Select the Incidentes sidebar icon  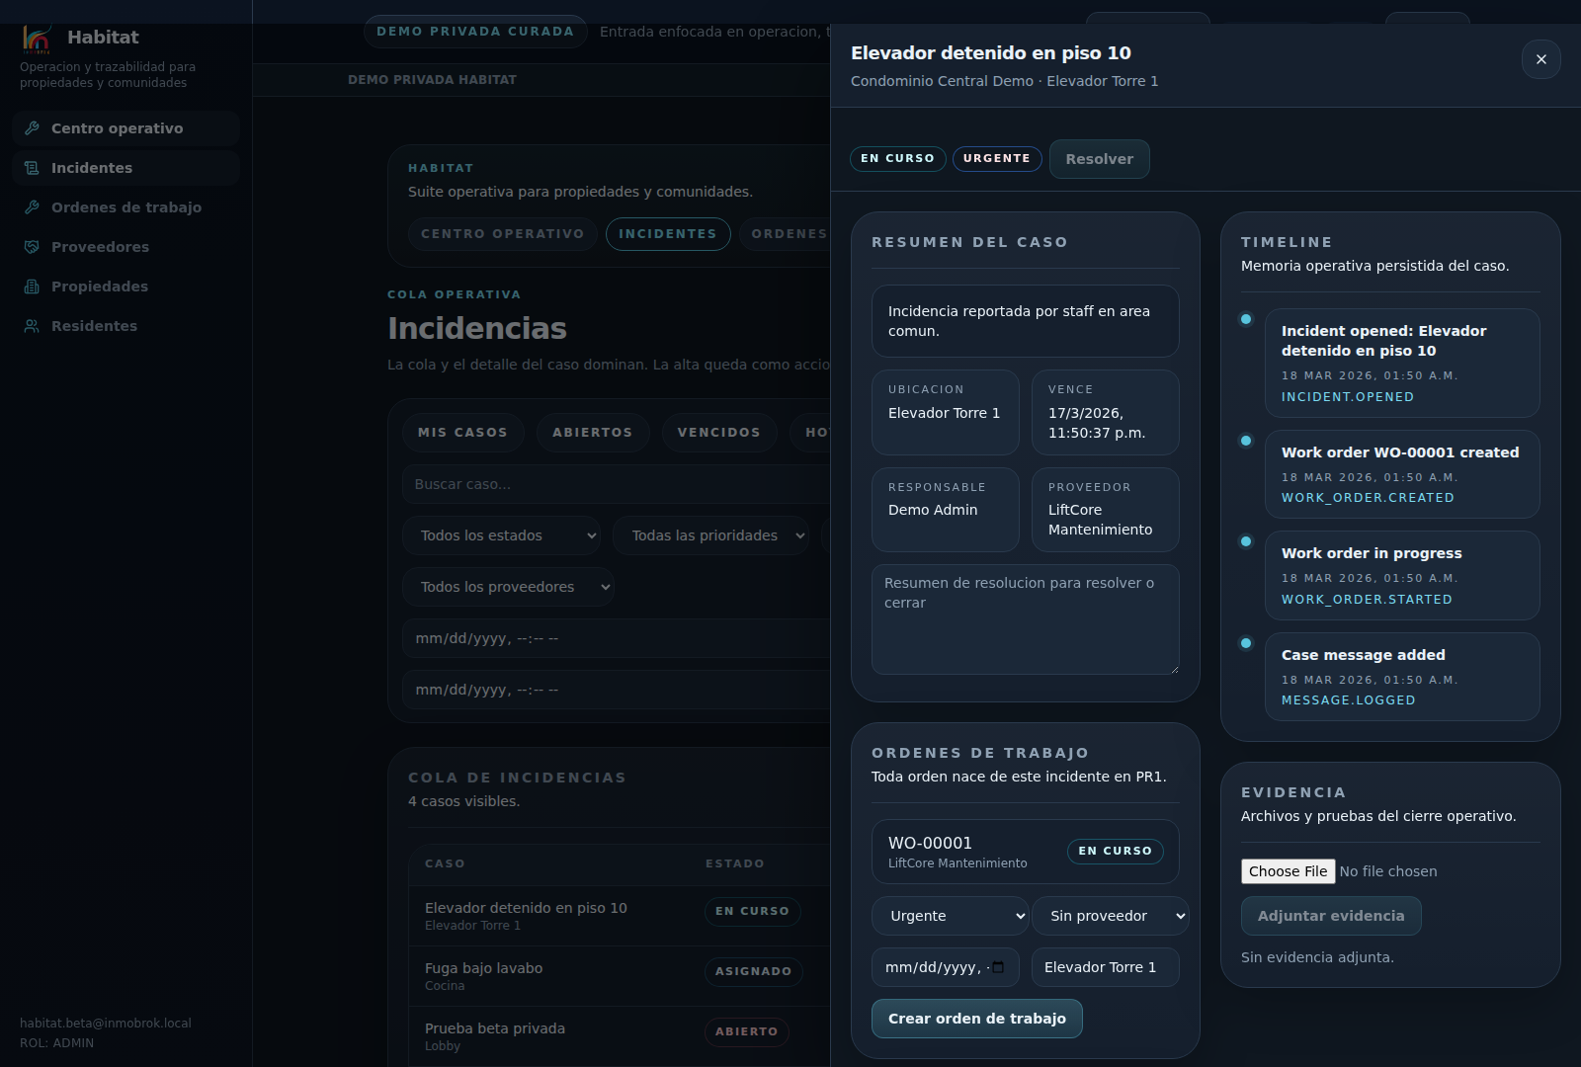click(33, 168)
